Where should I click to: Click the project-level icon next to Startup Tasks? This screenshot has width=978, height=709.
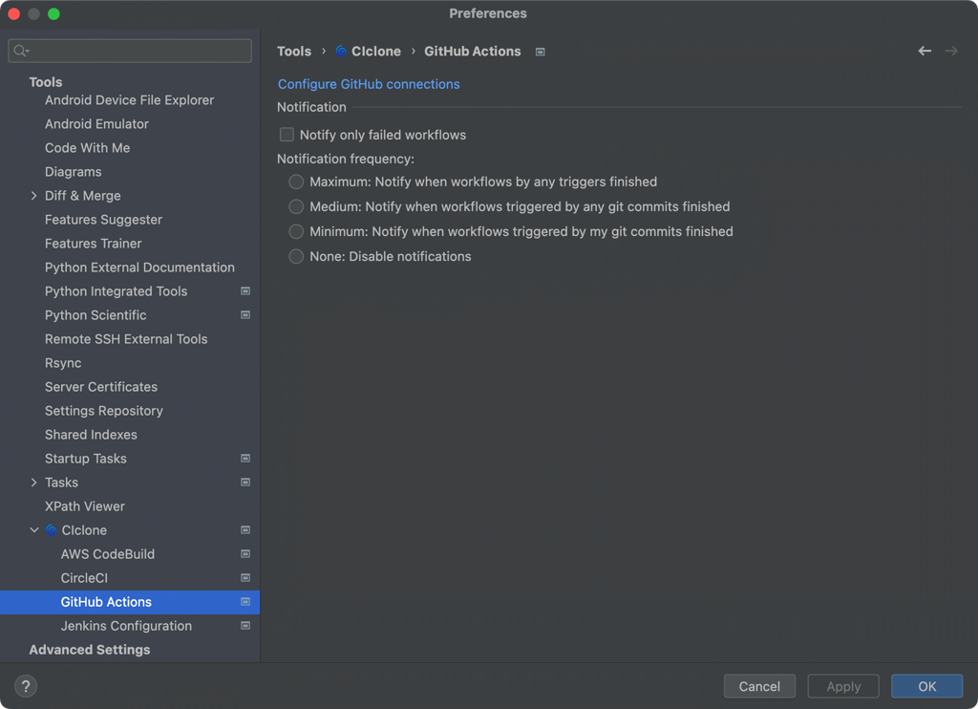coord(245,458)
